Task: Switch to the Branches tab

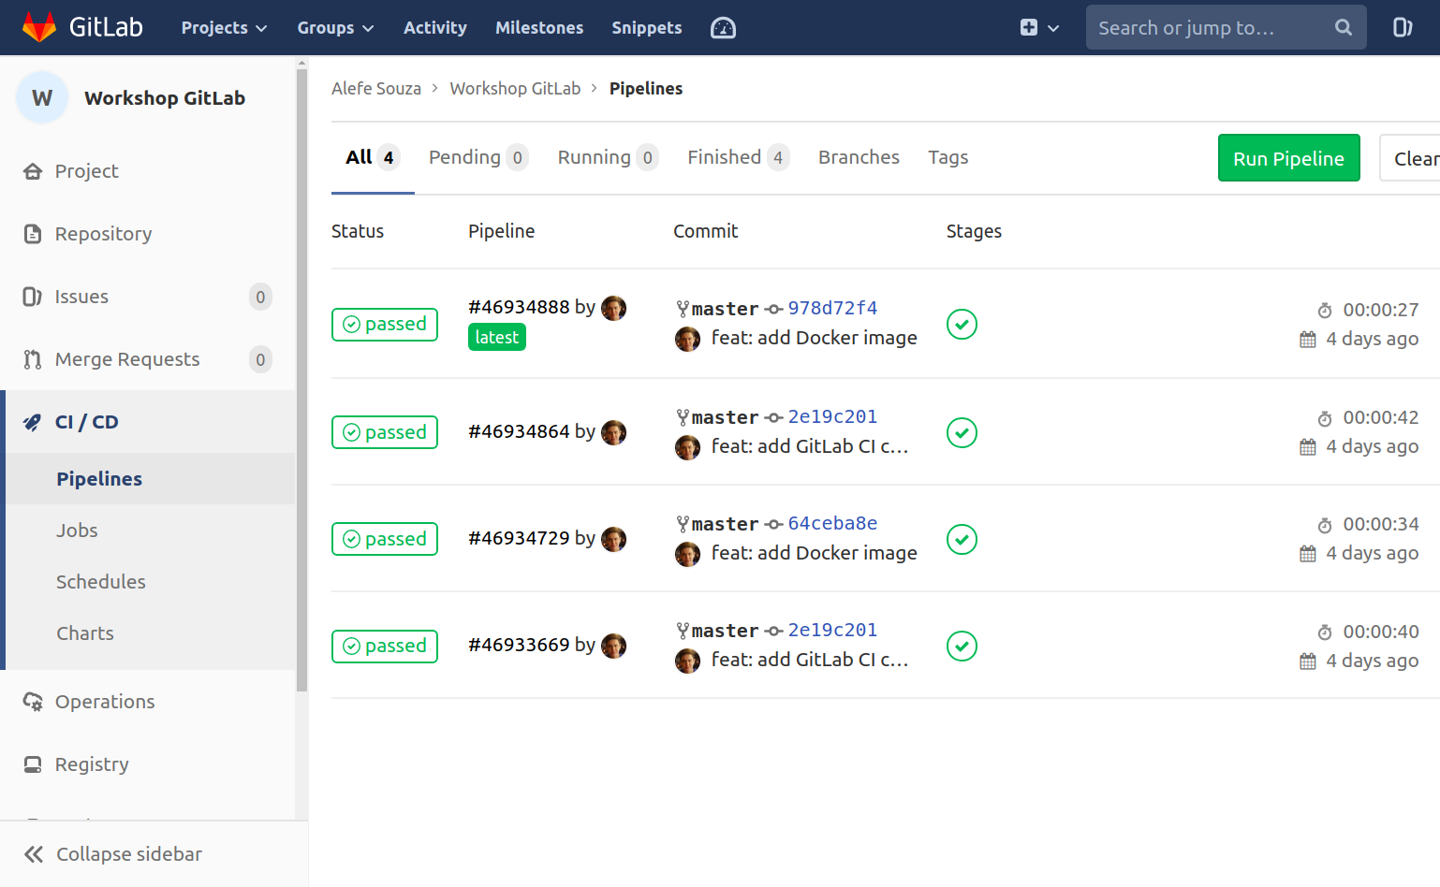Action: 859,157
